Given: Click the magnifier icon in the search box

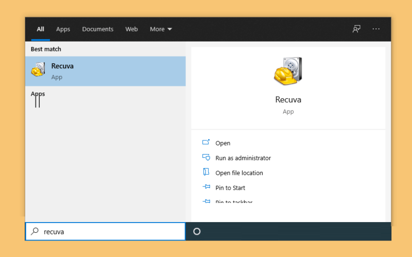Looking at the screenshot, I should pyautogui.click(x=35, y=231).
